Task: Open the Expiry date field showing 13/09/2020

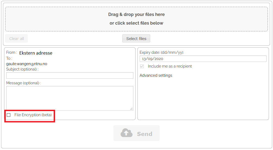Action: tap(203, 59)
